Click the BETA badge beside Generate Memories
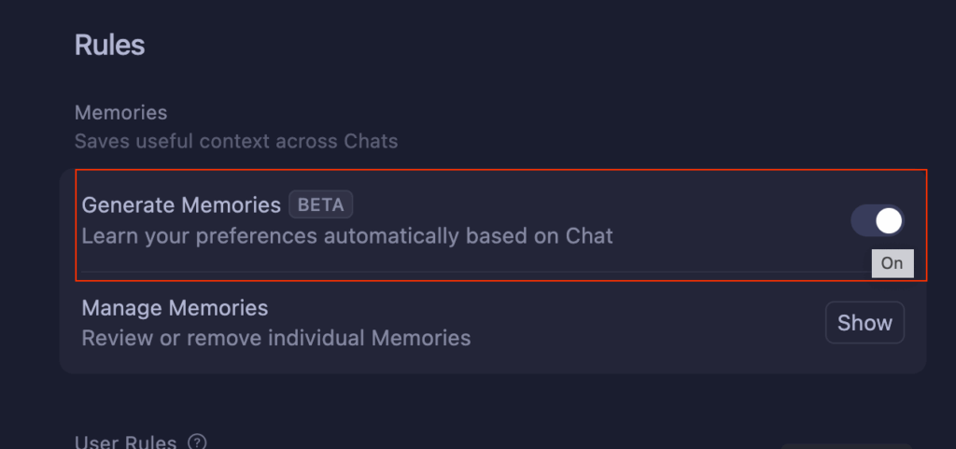Image resolution: width=956 pixels, height=449 pixels. point(320,205)
